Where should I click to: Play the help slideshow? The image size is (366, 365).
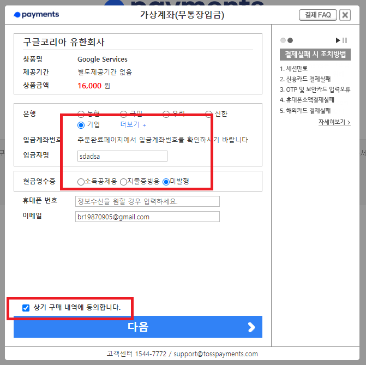pos(338,40)
